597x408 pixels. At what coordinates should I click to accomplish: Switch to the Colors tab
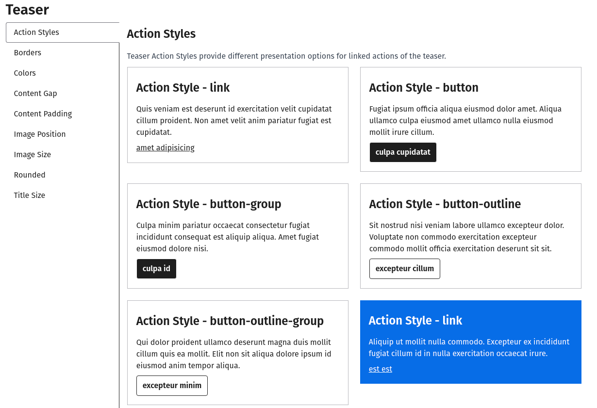(25, 73)
